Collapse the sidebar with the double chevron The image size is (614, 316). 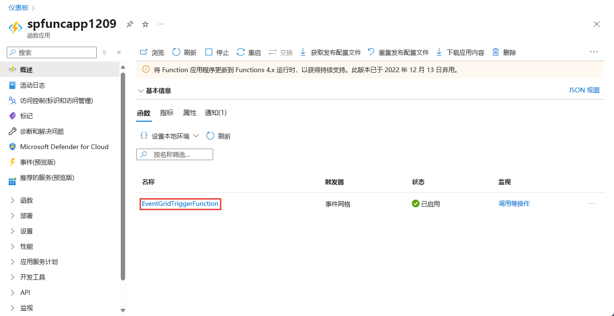click(119, 52)
